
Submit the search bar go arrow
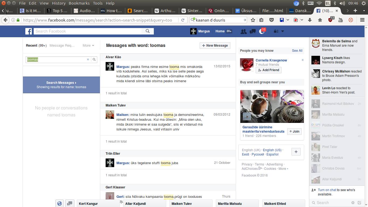[x=245, y=20]
